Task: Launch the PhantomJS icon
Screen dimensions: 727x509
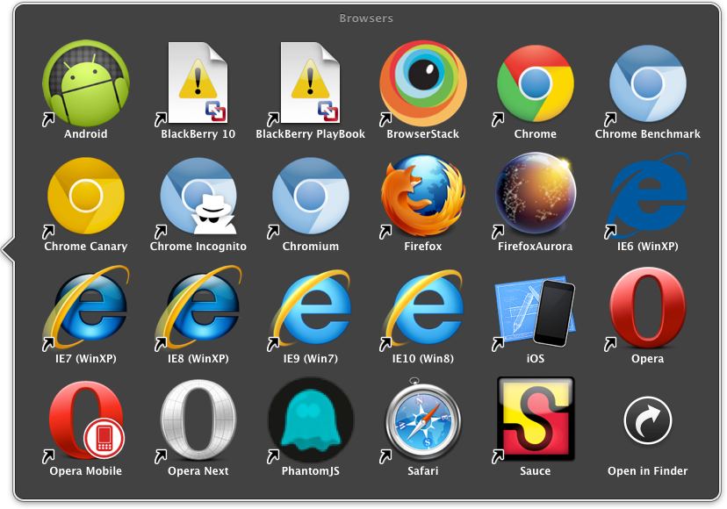Action: click(x=309, y=422)
